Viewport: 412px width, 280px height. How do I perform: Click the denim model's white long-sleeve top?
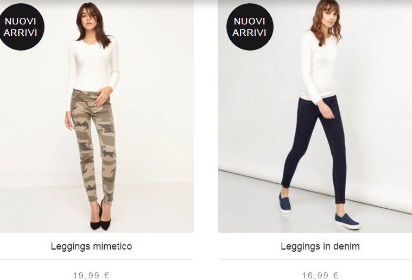pyautogui.click(x=319, y=67)
